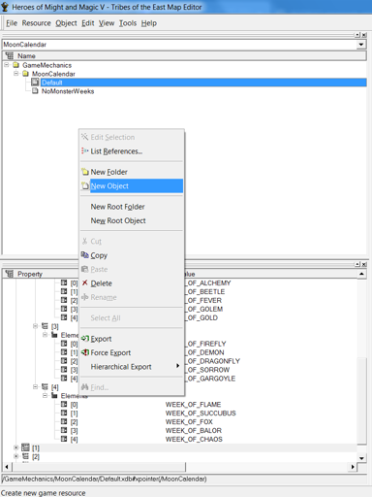Click the List References icon
Image resolution: width=372 pixels, height=497 pixels.
[x=84, y=150]
